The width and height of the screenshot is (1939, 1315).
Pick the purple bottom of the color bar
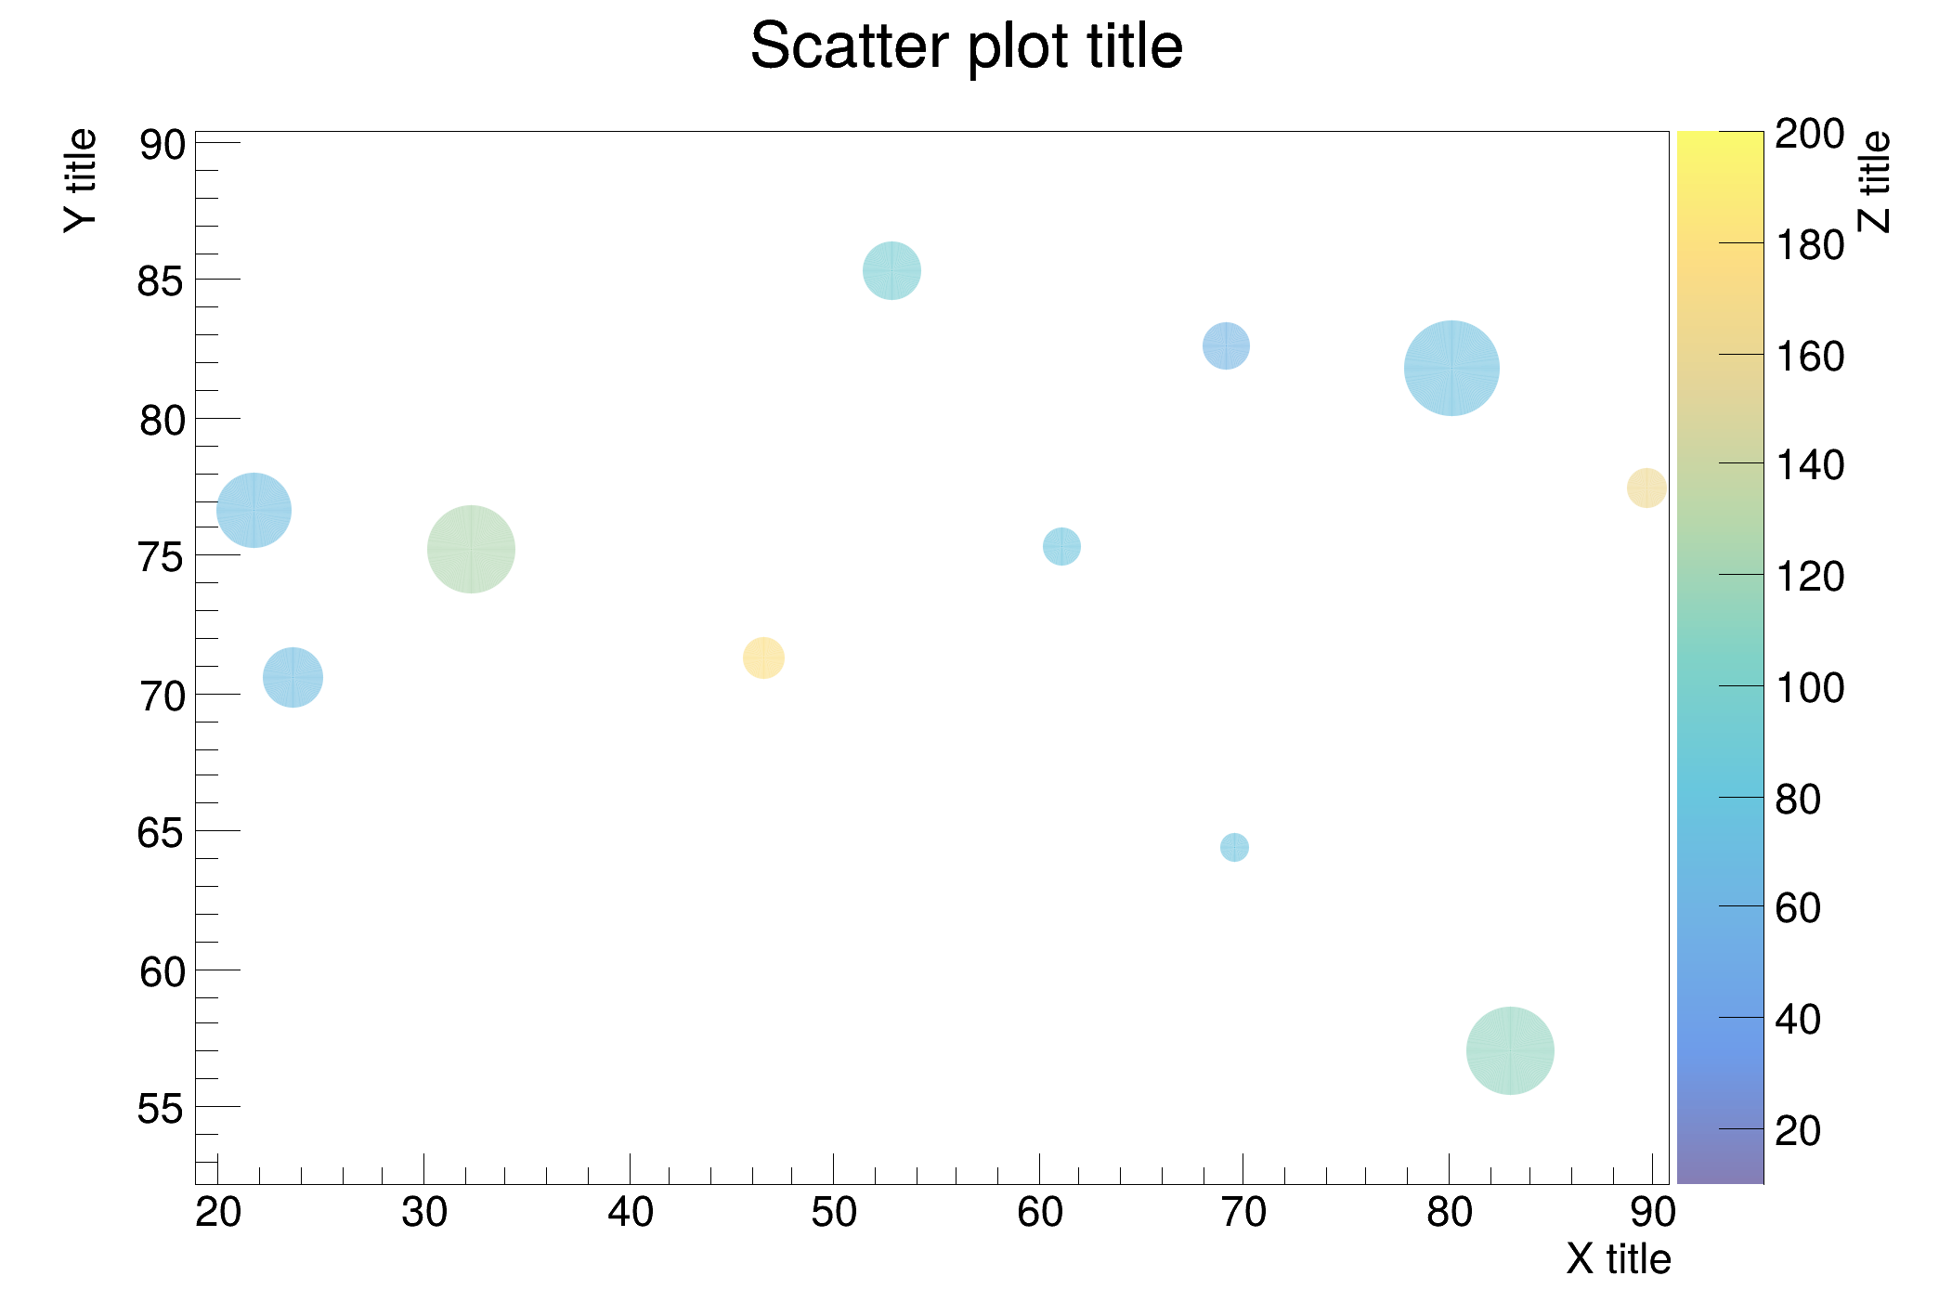(x=1719, y=1172)
